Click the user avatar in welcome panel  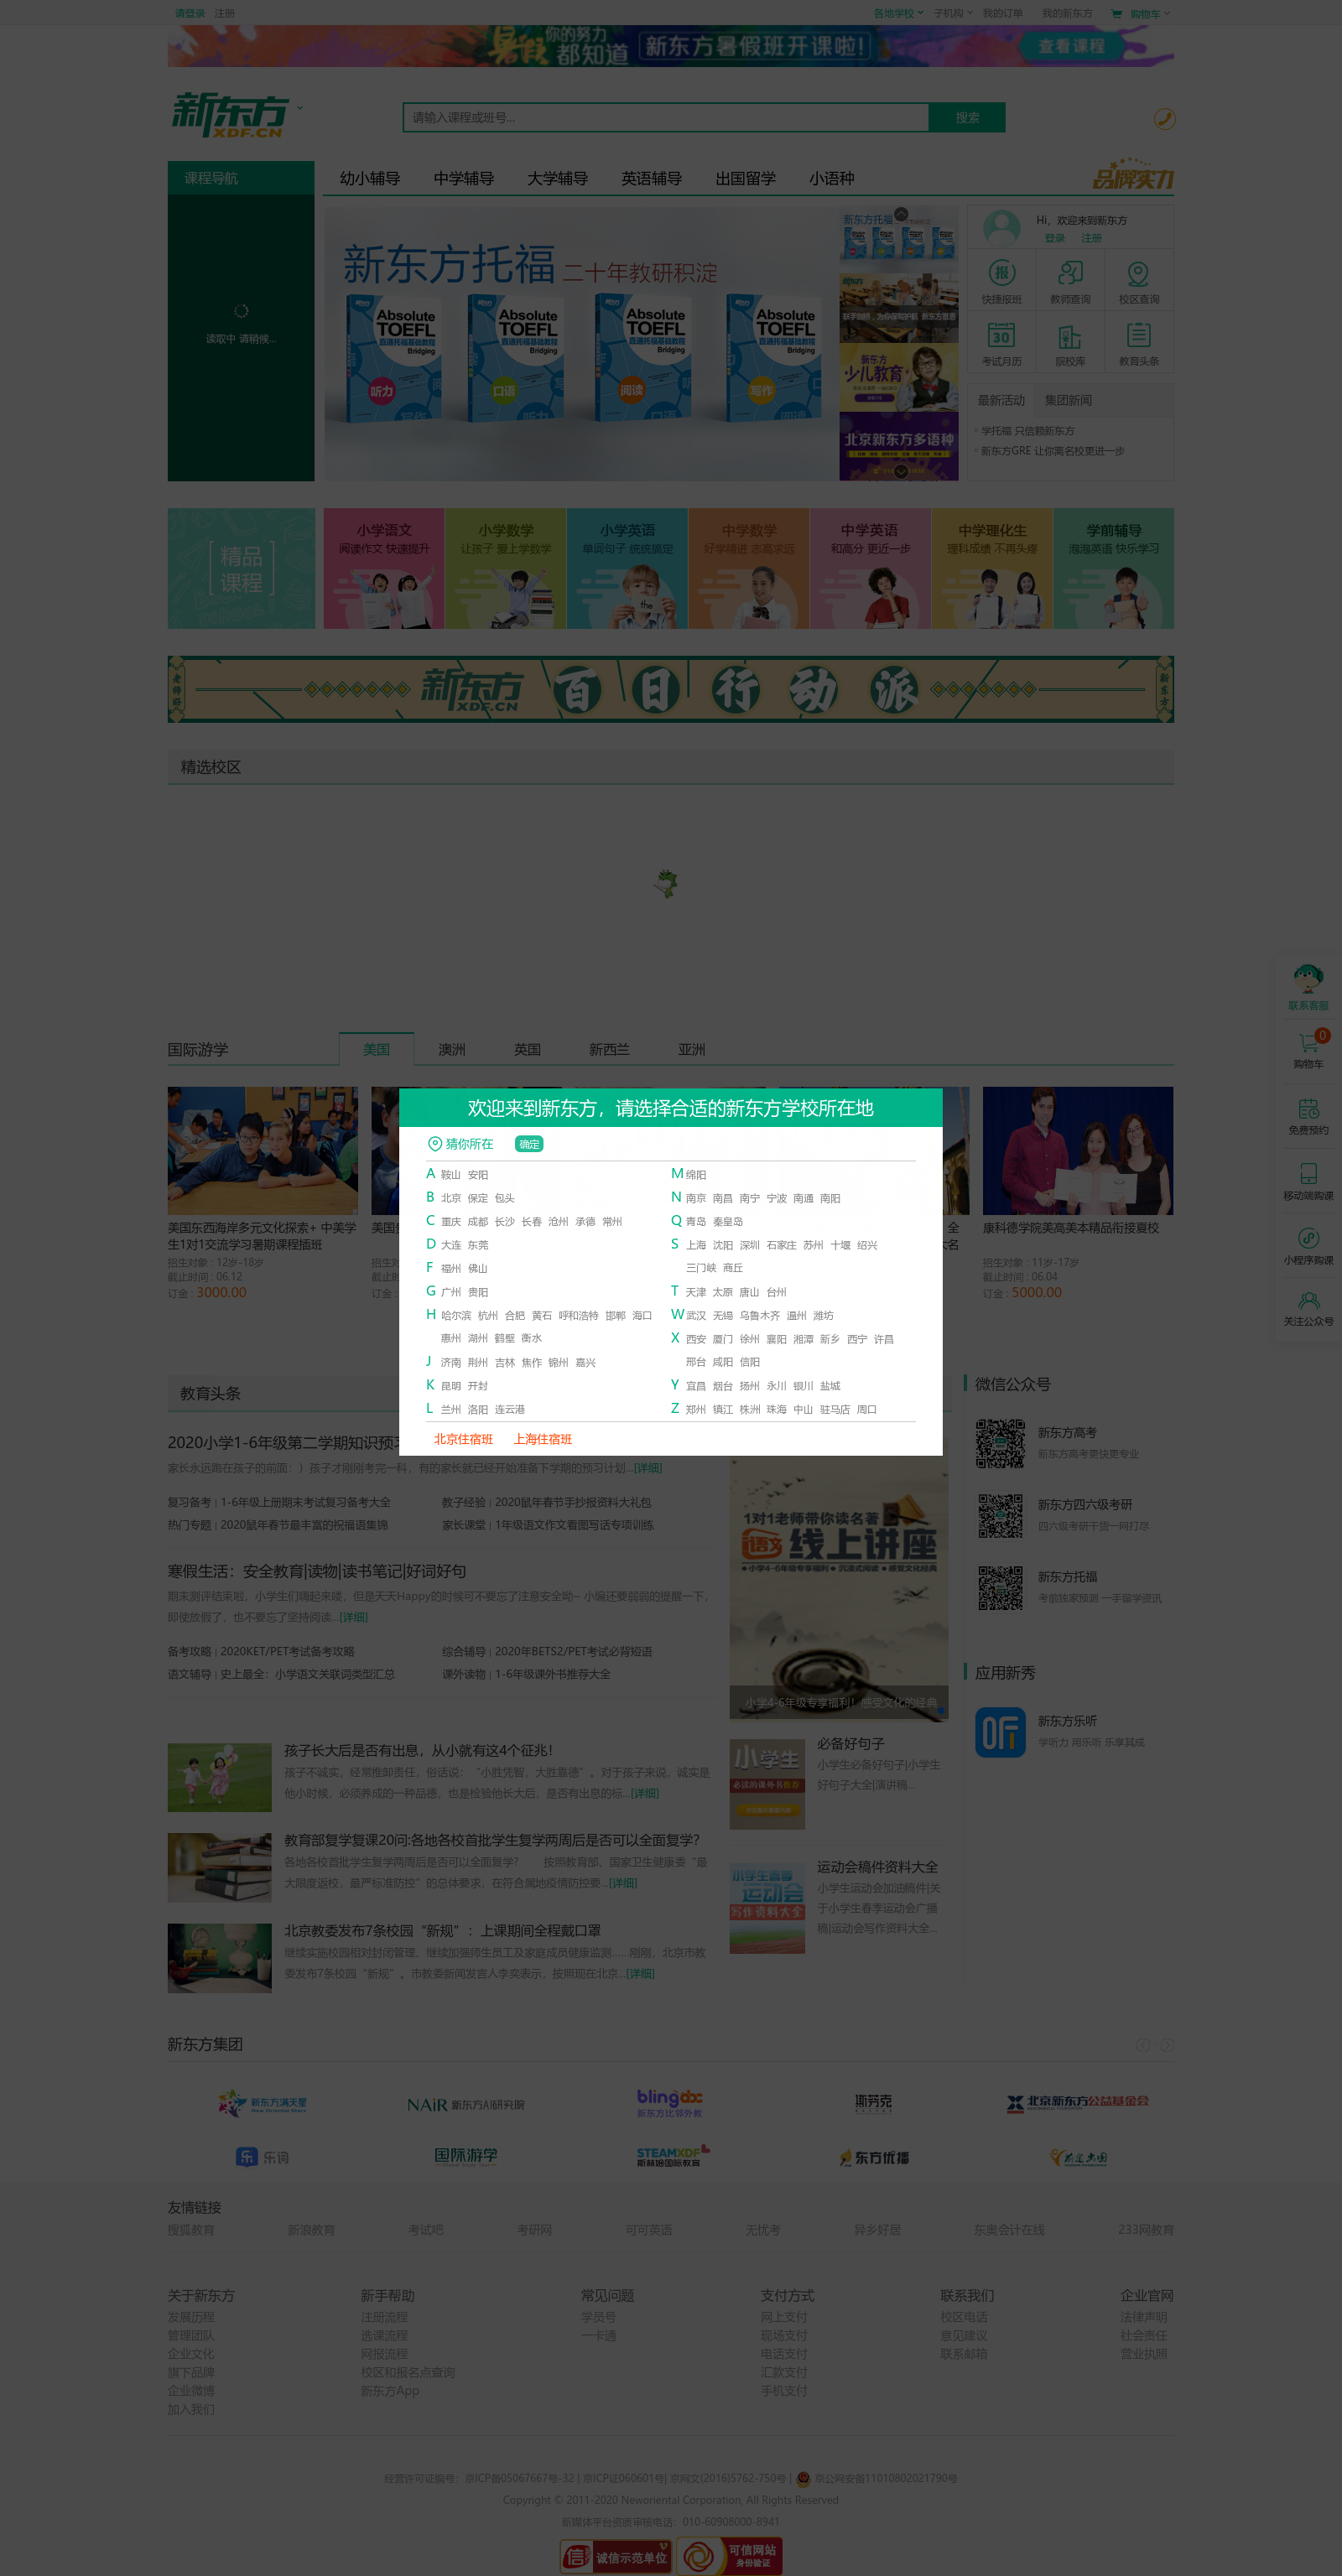1001,228
